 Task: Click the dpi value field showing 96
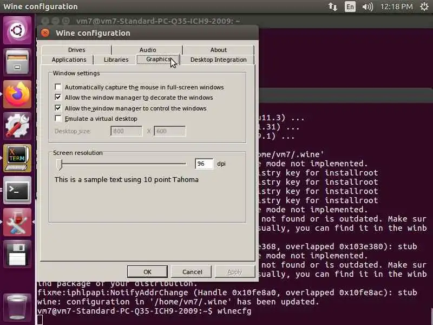click(204, 164)
